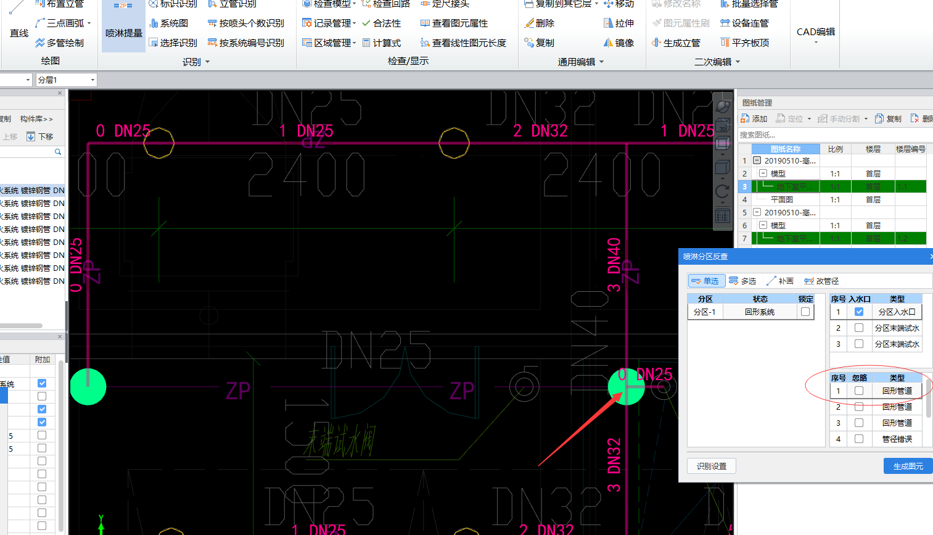Click the 图纸名称 column header
The width and height of the screenshot is (933, 535).
click(x=786, y=149)
